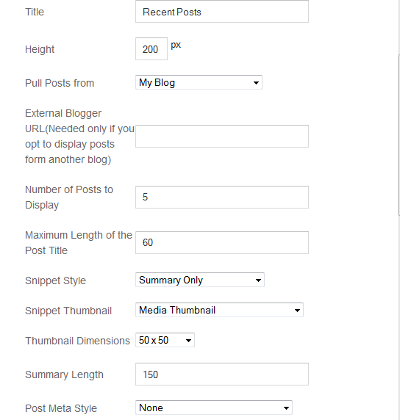
Task: Click the arrow of the My Blog combo box
Action: pyautogui.click(x=256, y=83)
